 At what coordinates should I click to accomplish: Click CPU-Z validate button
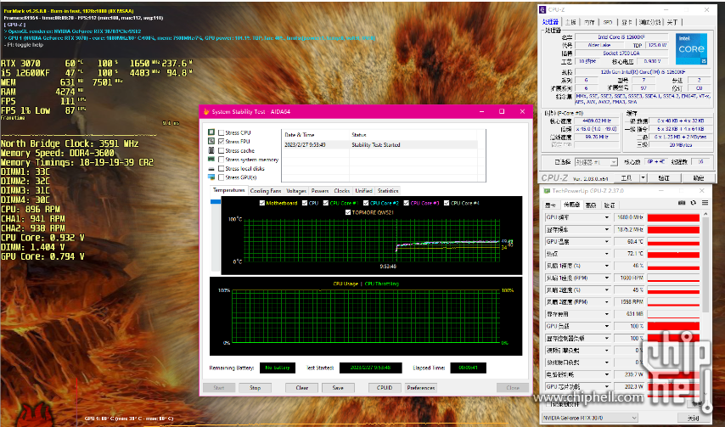click(664, 178)
